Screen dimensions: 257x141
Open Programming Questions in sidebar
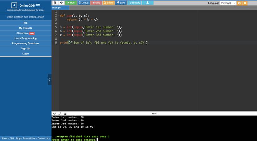26,43
